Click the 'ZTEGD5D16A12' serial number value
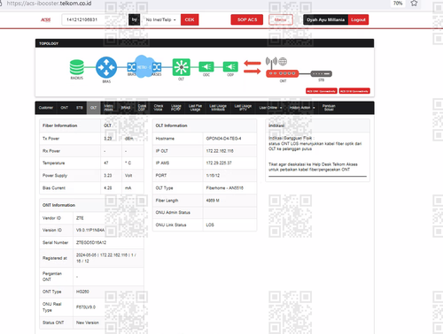 [x=91, y=243]
